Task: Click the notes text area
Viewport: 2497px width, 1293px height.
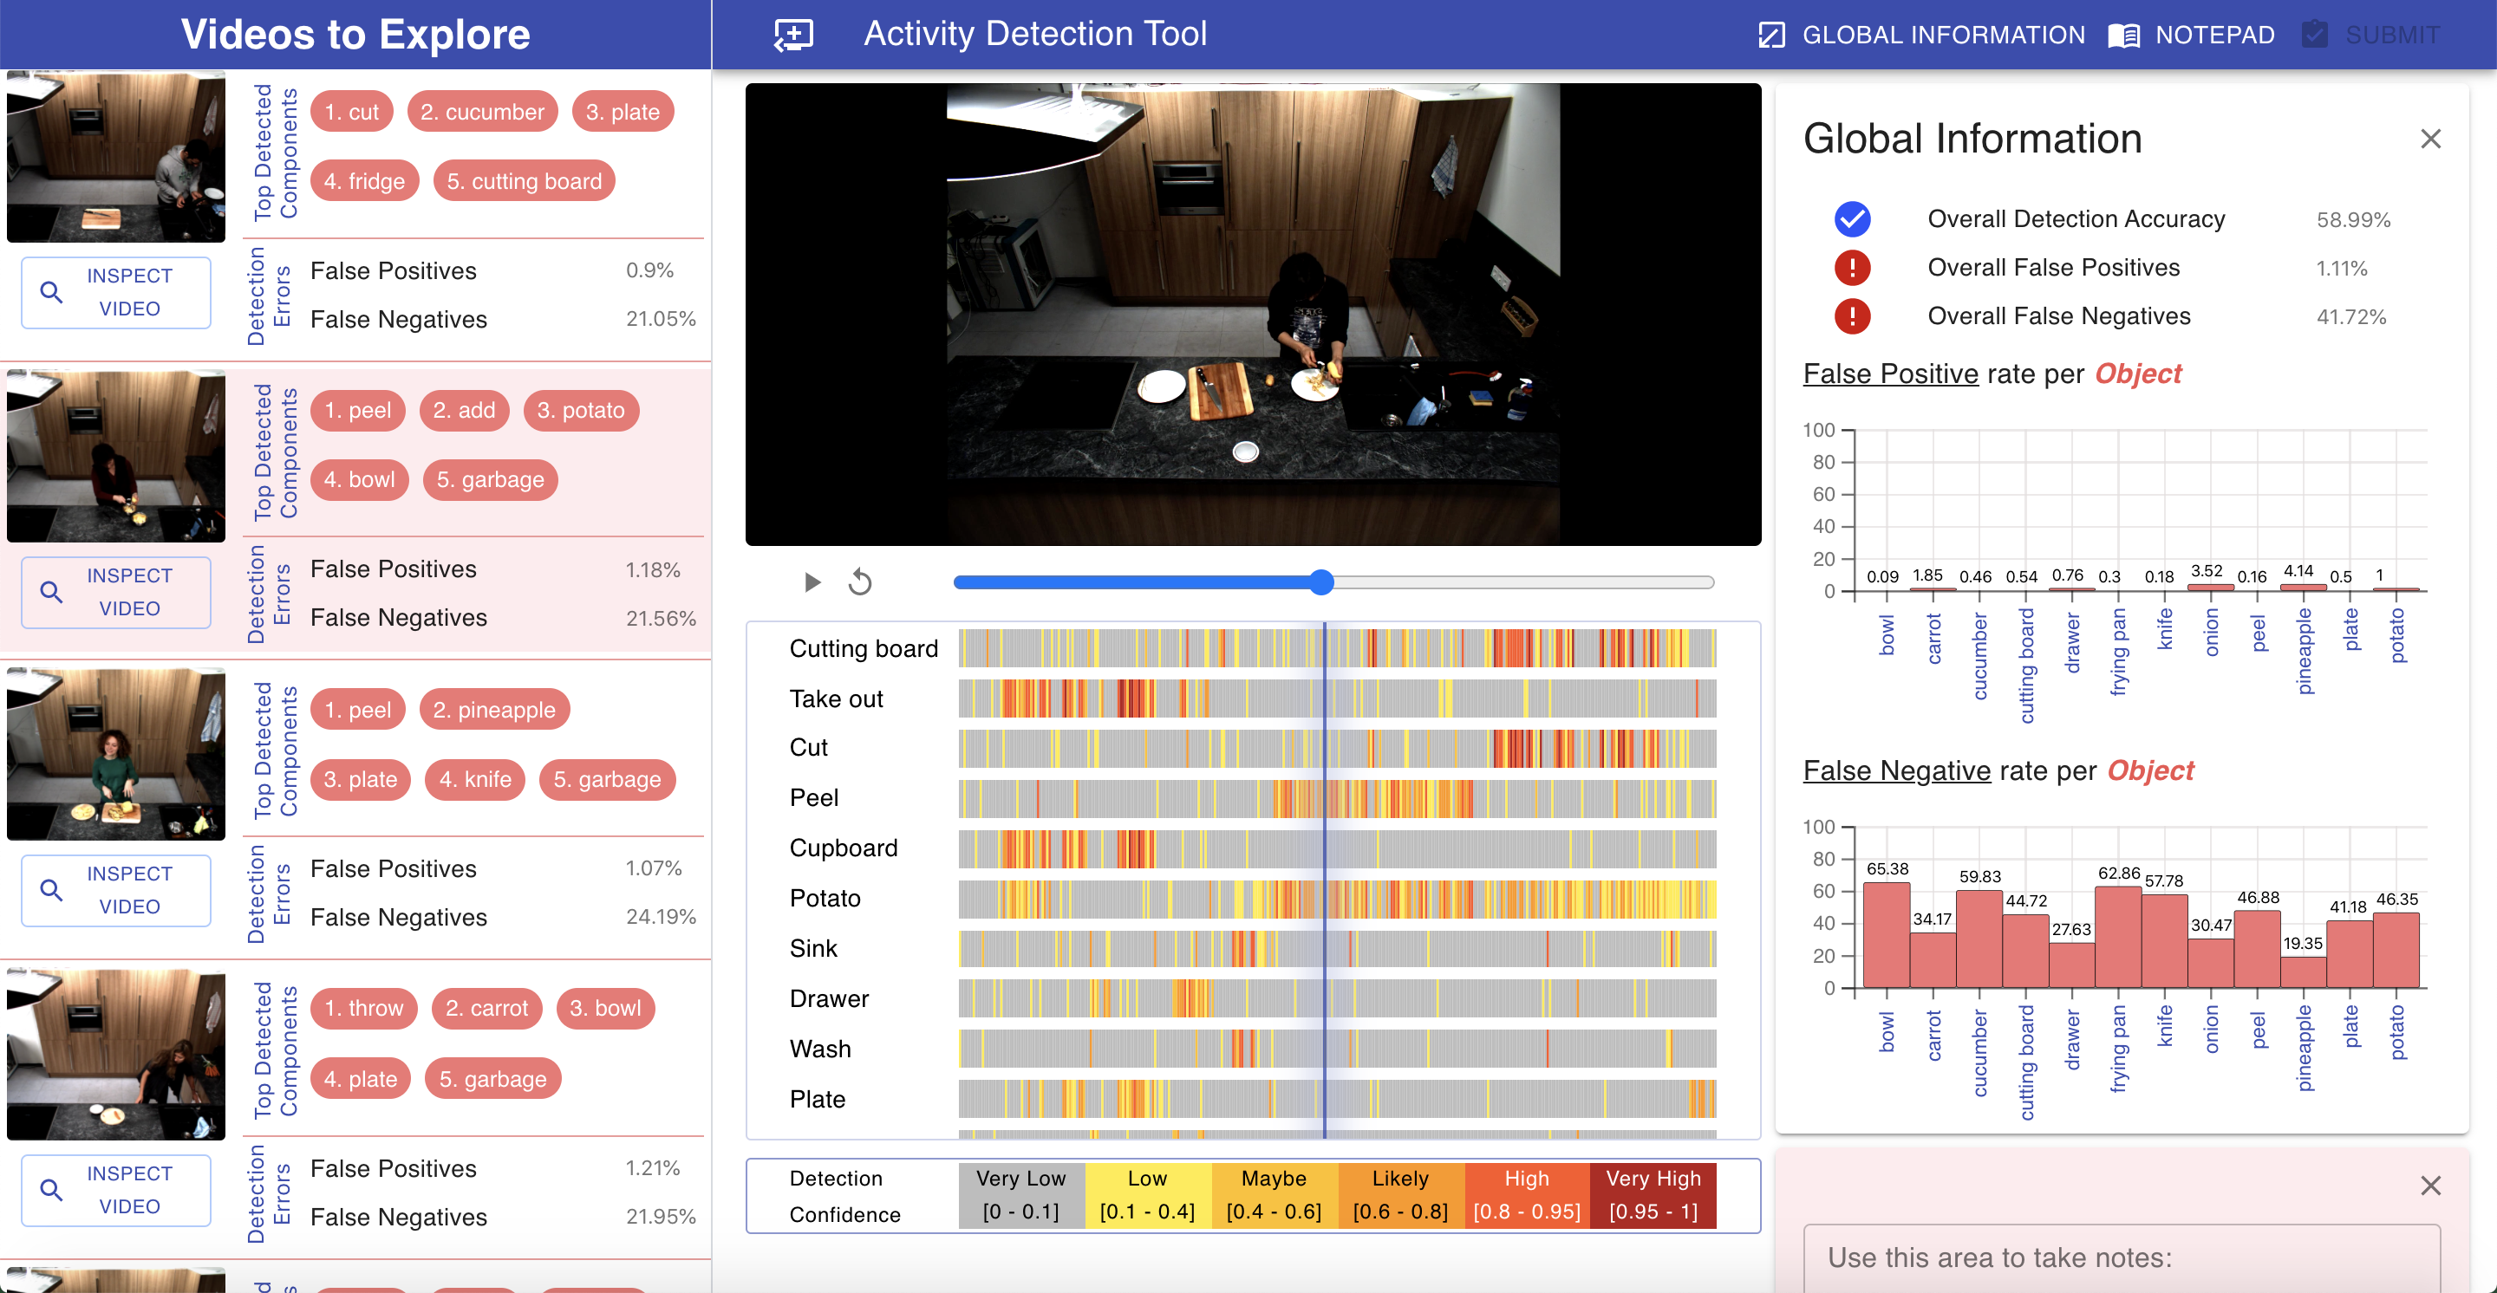Action: [x=2121, y=1257]
